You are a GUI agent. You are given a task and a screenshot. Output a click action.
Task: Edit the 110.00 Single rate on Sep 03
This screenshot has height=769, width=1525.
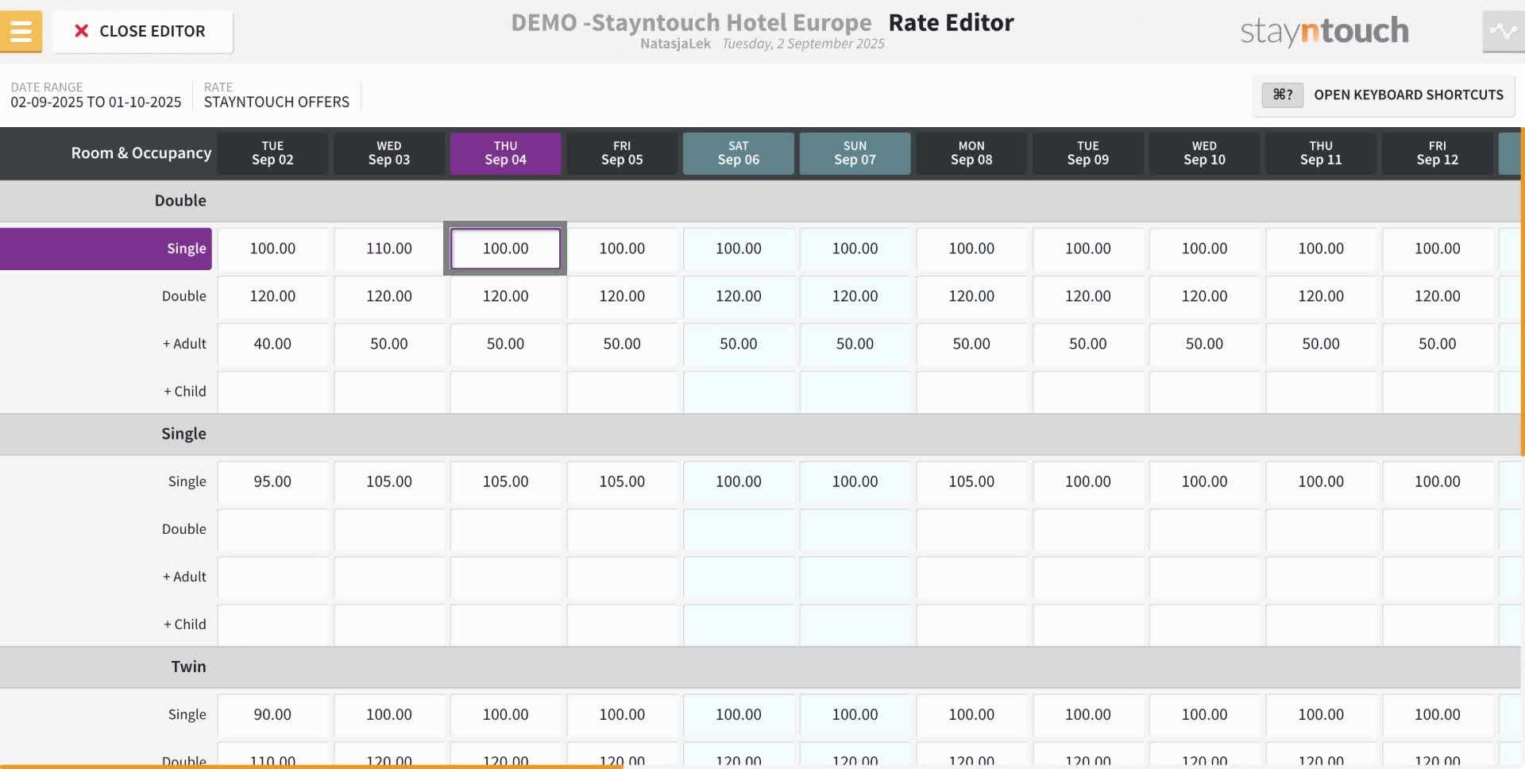389,249
